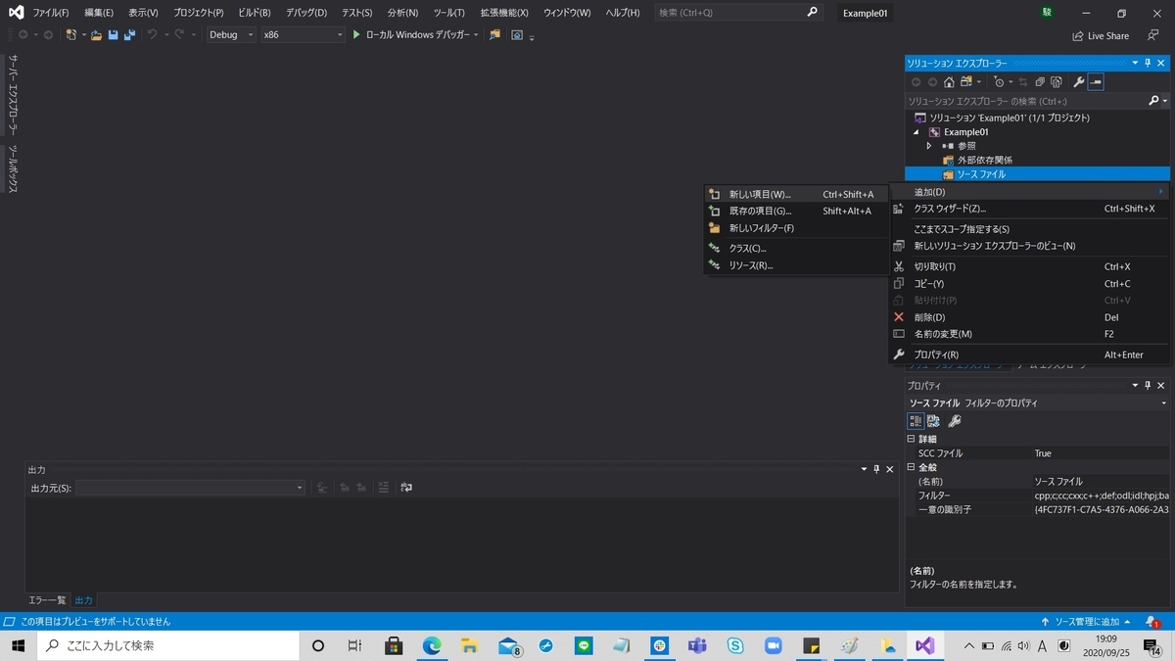This screenshot has width=1175, height=661.
Task: Select クラス(C)... in the add submenu
Action: point(796,248)
